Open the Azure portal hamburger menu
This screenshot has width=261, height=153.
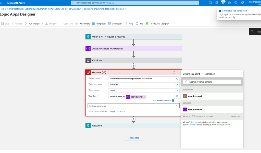[1, 3]
